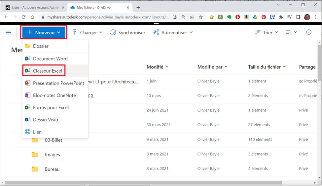Open a new browser tab
The image size is (322, 186).
tap(138, 8)
